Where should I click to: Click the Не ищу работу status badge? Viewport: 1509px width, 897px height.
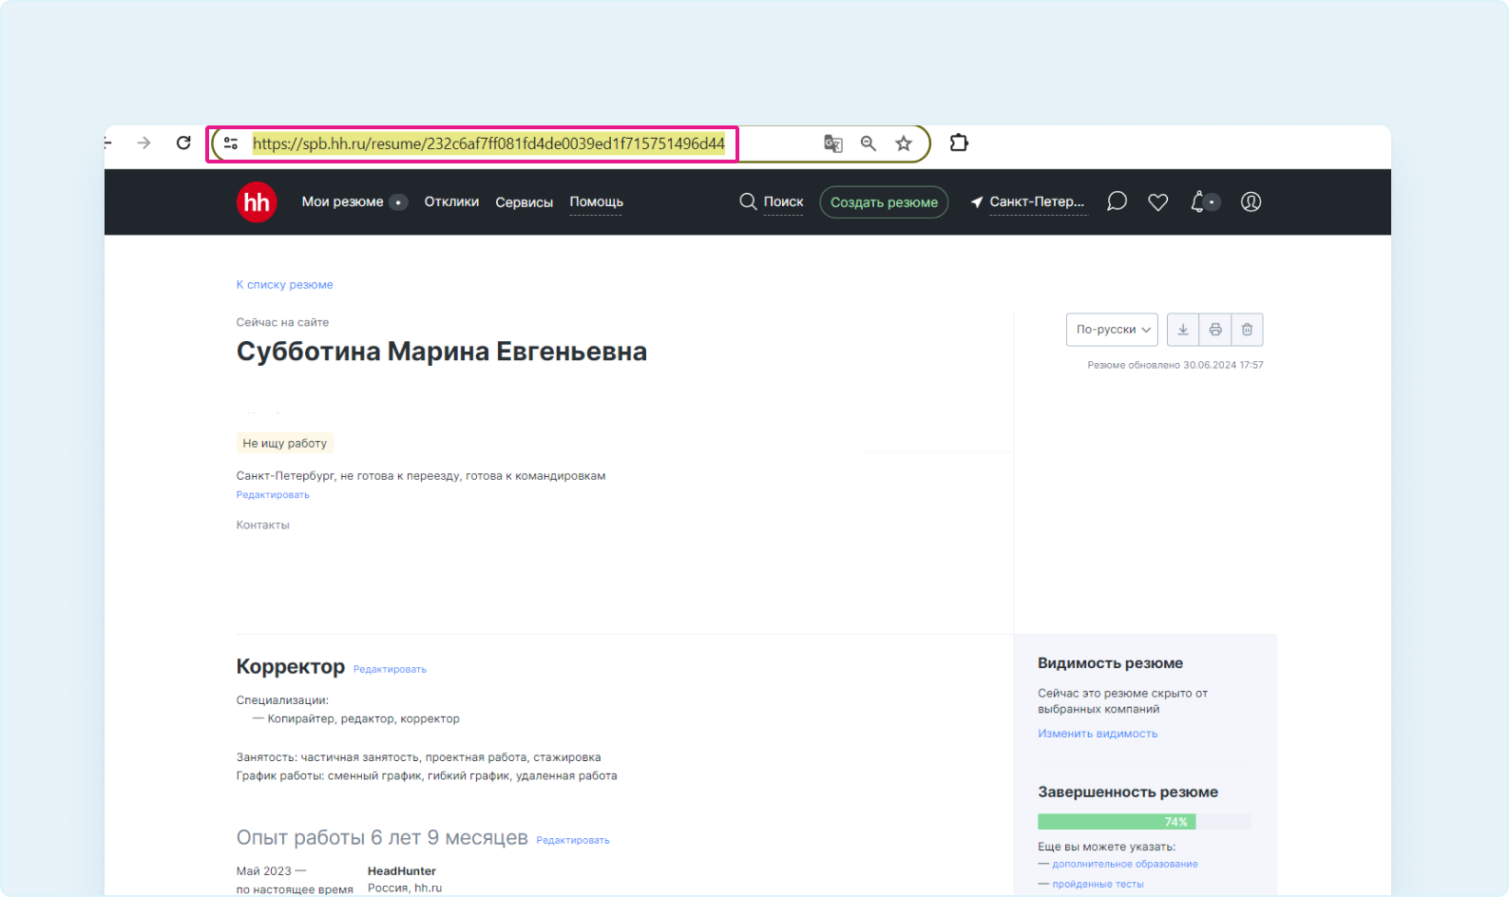click(x=284, y=443)
